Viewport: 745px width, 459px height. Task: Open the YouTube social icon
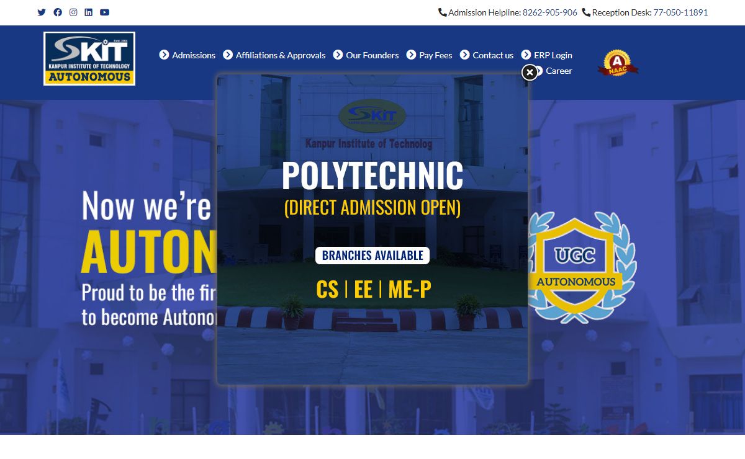pyautogui.click(x=104, y=12)
